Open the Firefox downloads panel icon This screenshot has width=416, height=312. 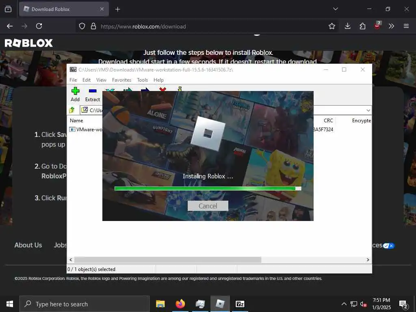click(348, 26)
